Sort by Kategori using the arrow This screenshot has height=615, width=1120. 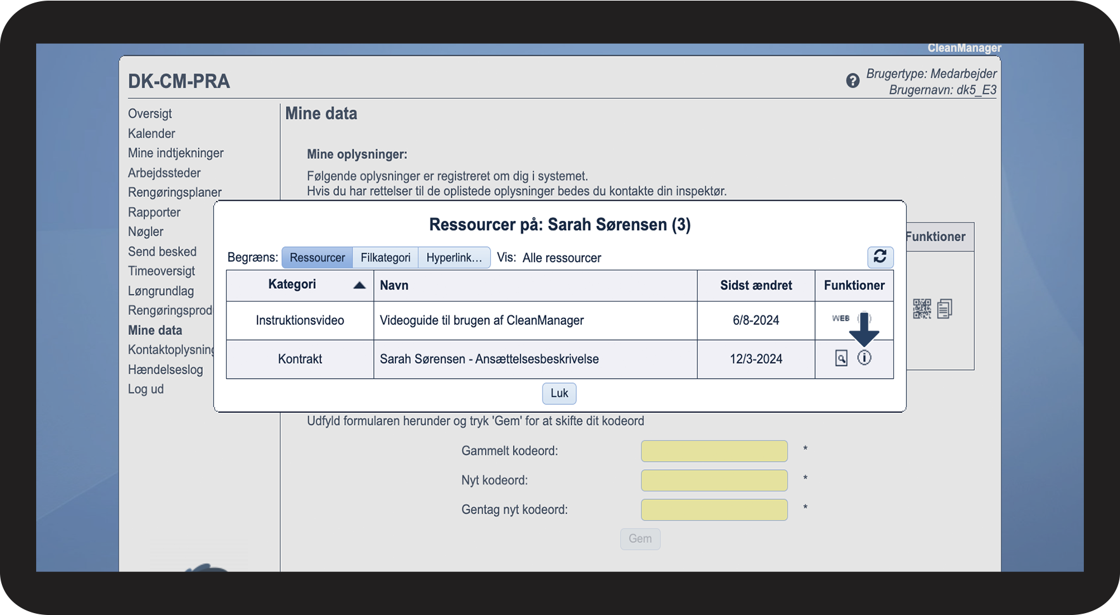359,285
